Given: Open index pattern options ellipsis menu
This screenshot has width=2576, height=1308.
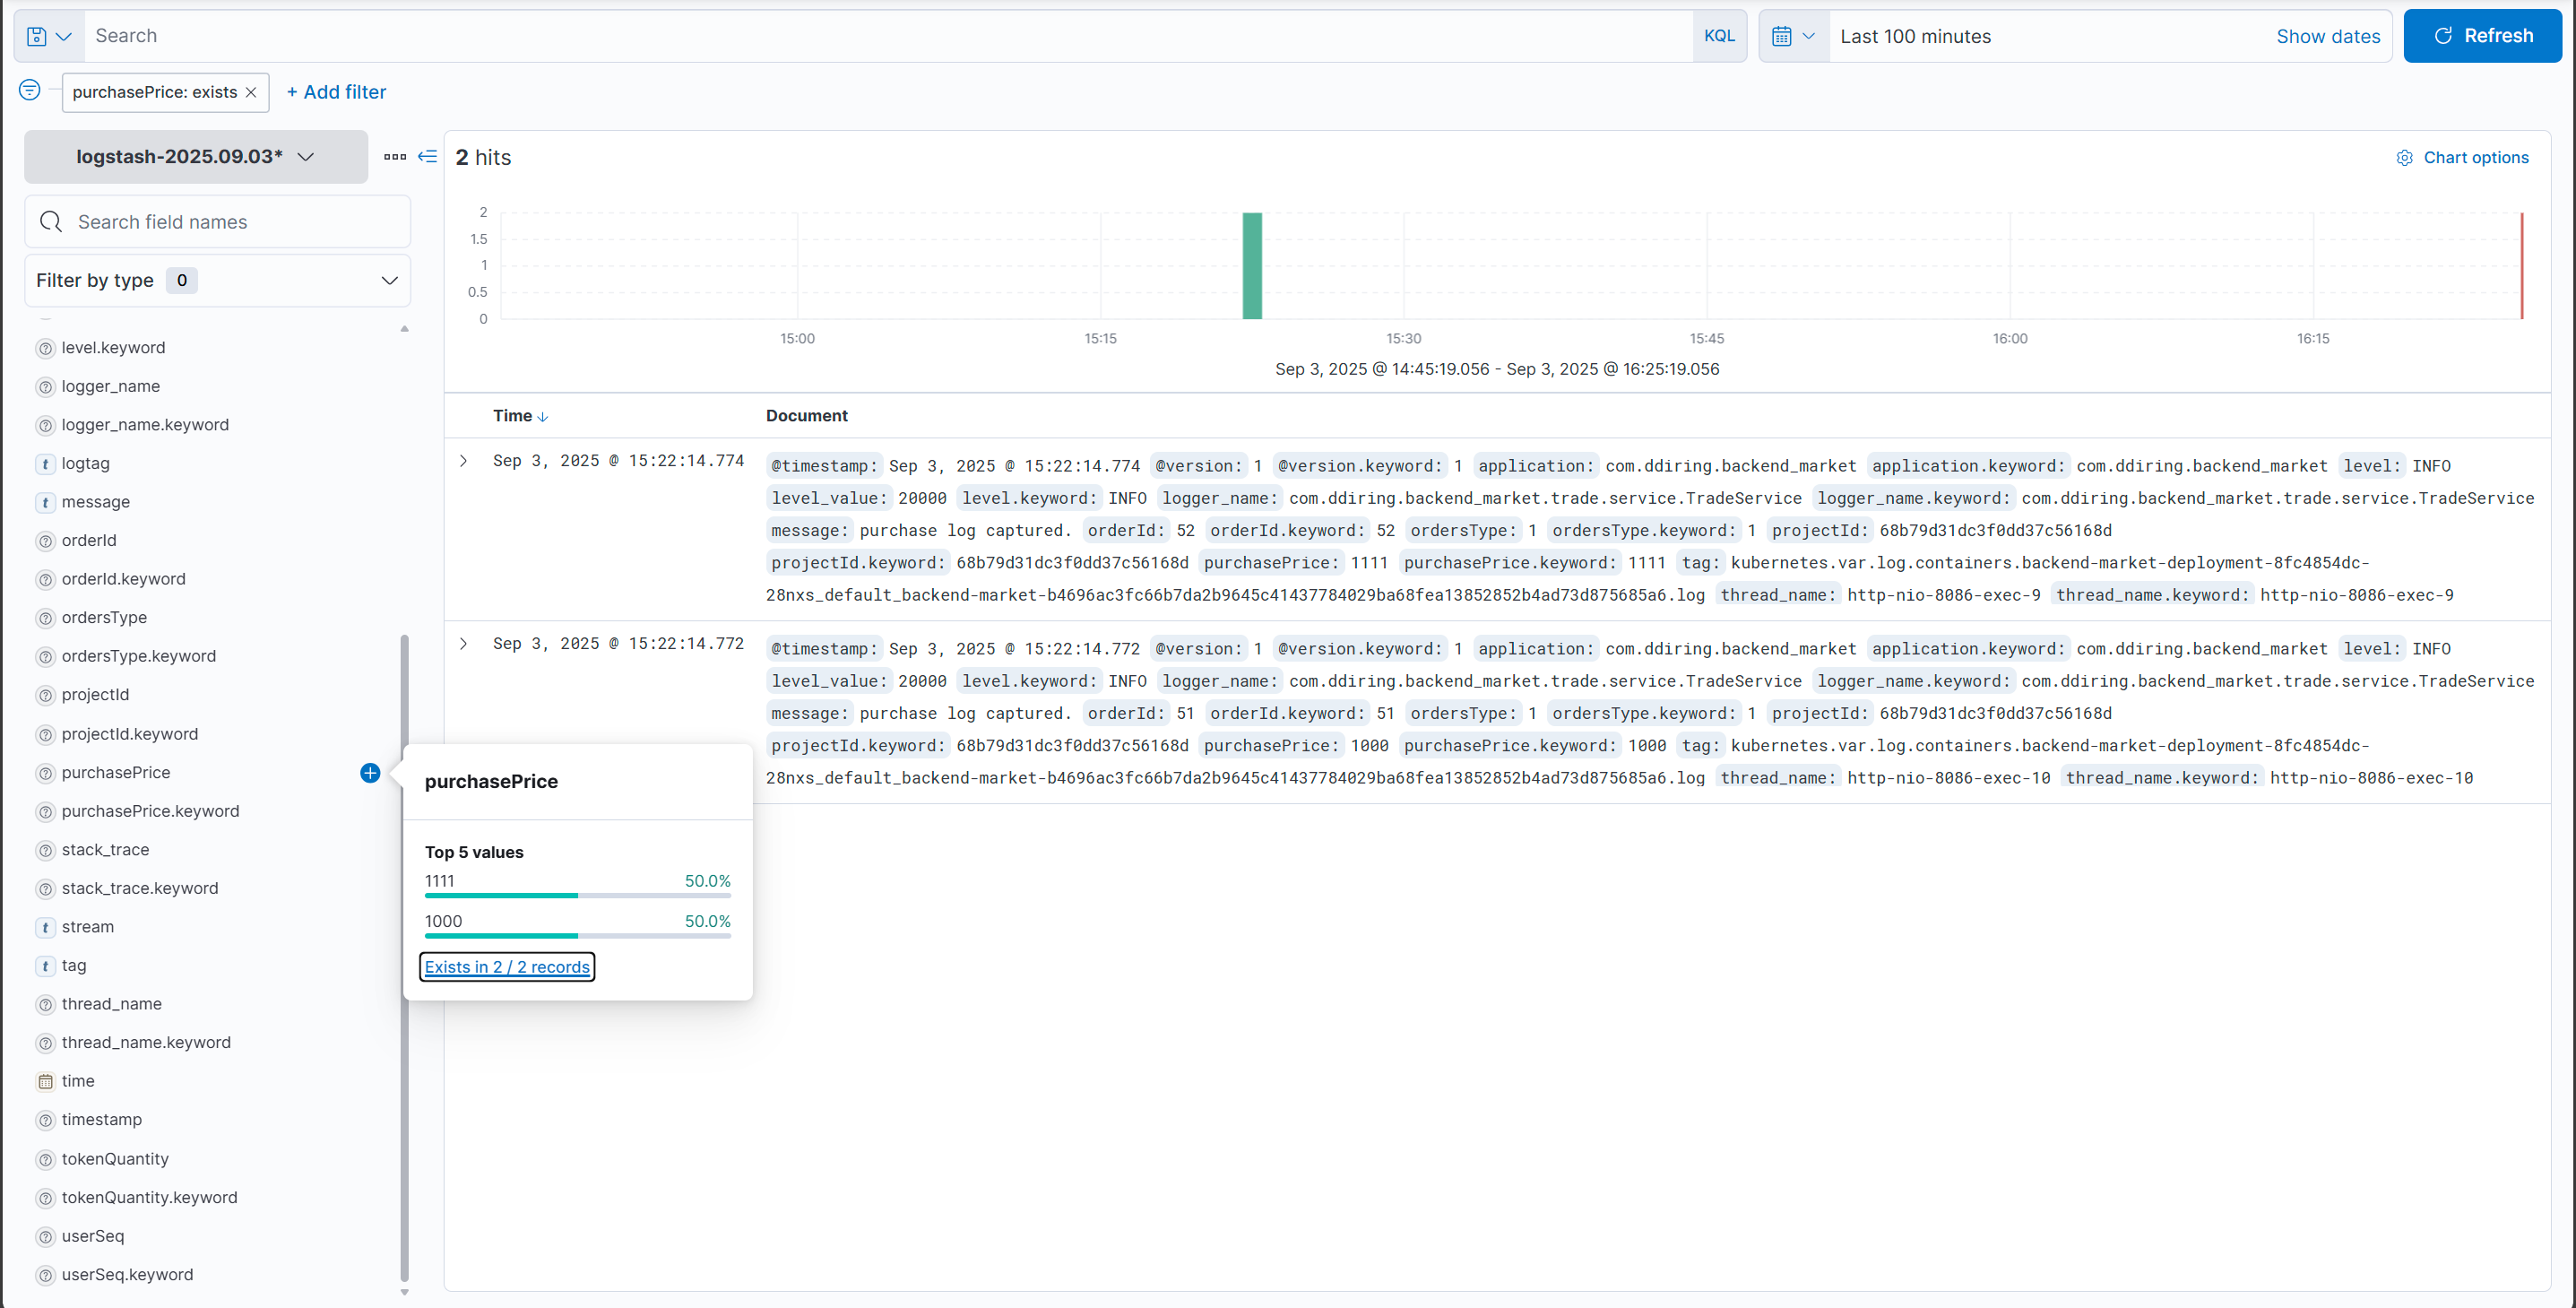Looking at the screenshot, I should [395, 156].
